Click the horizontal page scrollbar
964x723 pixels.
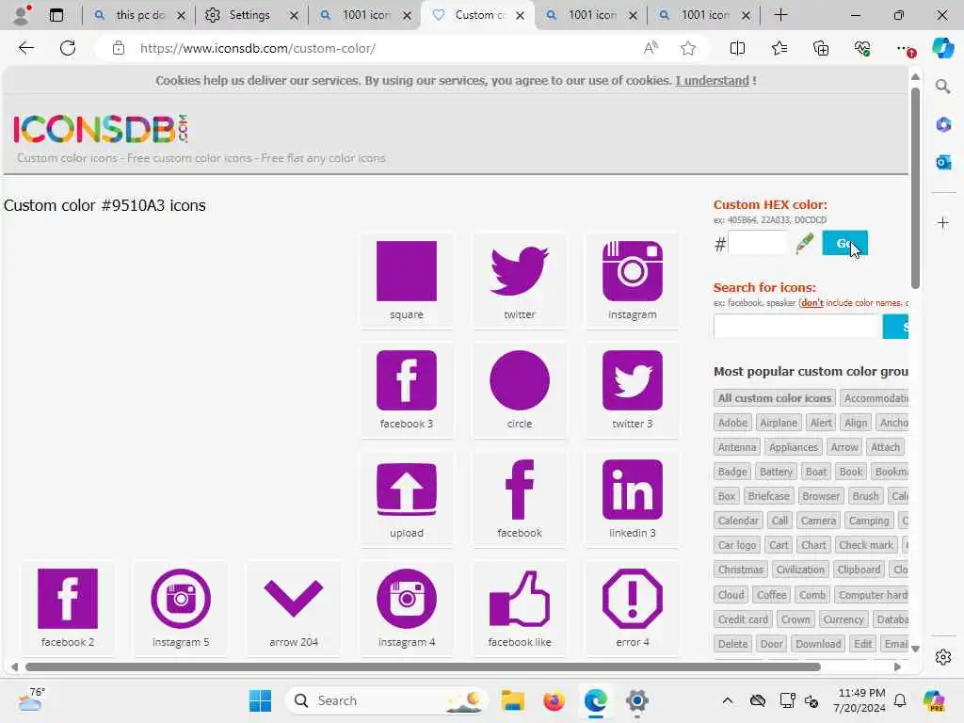point(423,667)
